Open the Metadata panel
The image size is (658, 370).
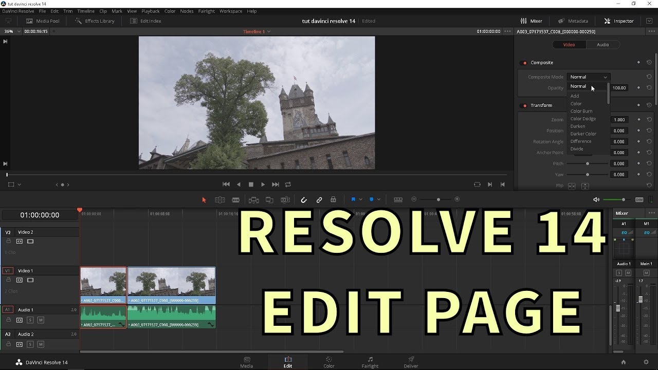tap(573, 21)
